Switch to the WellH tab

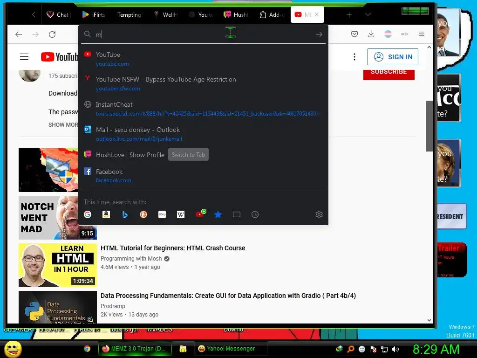point(165,14)
